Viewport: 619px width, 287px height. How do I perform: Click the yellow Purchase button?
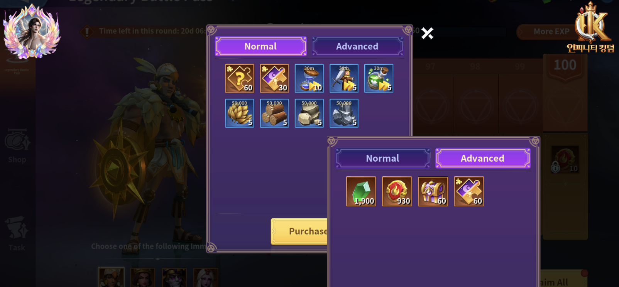[x=299, y=231]
